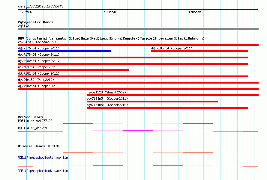The width and height of the screenshot is (267, 180).
Task: Click the nsv583704 (Cooper2011) label
Action: (38, 67)
